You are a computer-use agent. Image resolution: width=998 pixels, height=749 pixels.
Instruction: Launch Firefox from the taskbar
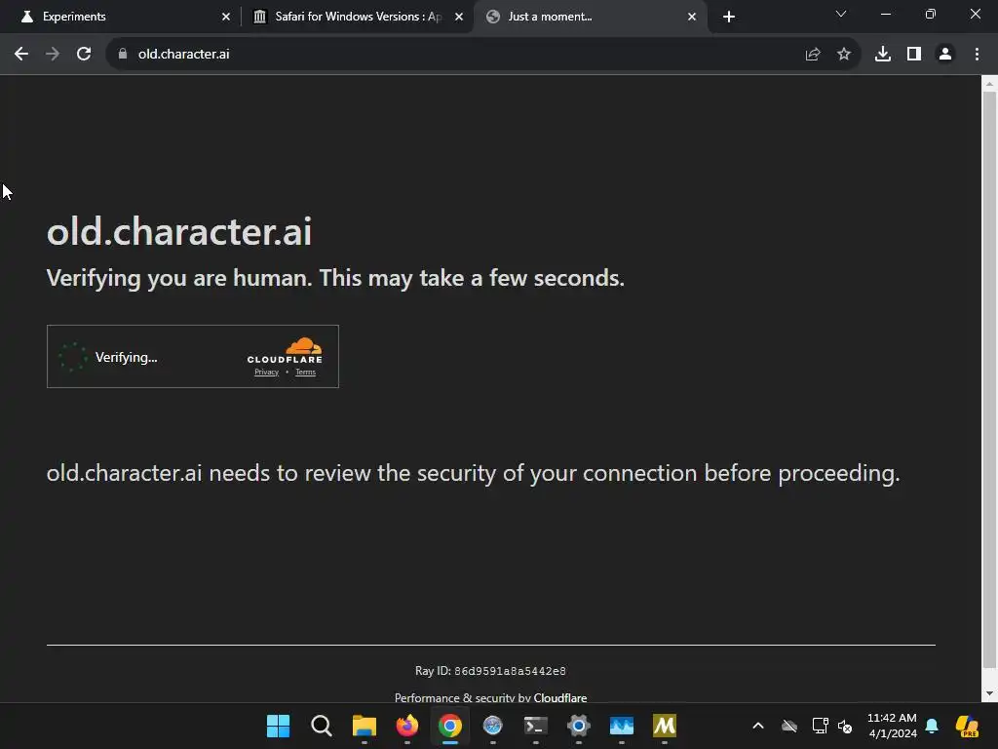(x=407, y=726)
